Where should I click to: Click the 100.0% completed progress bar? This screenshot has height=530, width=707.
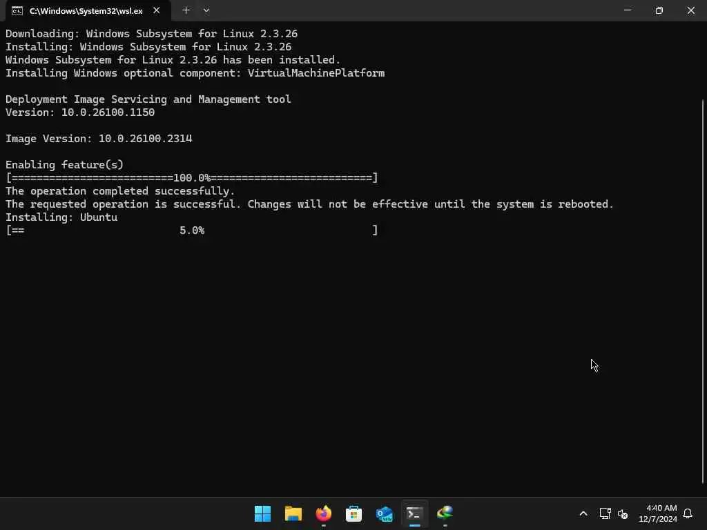(192, 178)
